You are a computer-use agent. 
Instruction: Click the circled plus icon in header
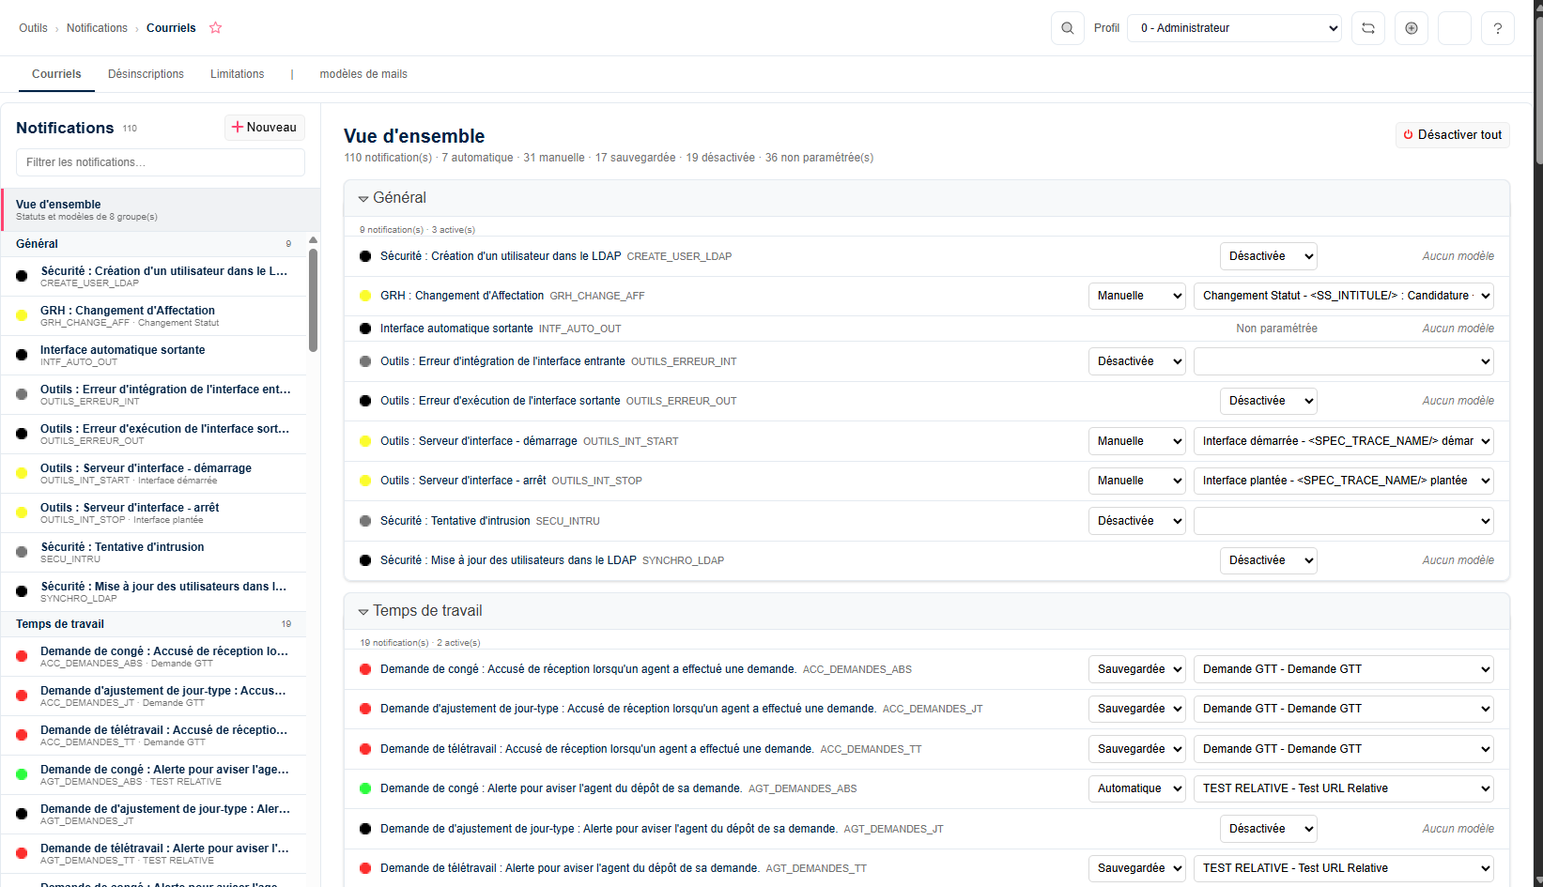pyautogui.click(x=1412, y=28)
